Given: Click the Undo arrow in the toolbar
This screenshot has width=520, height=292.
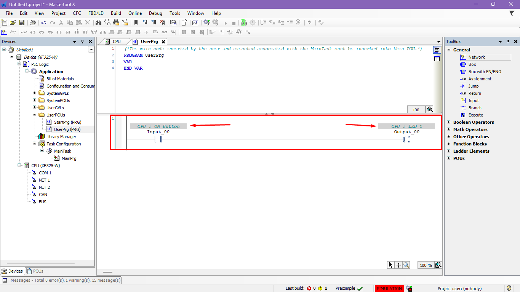Looking at the screenshot, I should [44, 23].
